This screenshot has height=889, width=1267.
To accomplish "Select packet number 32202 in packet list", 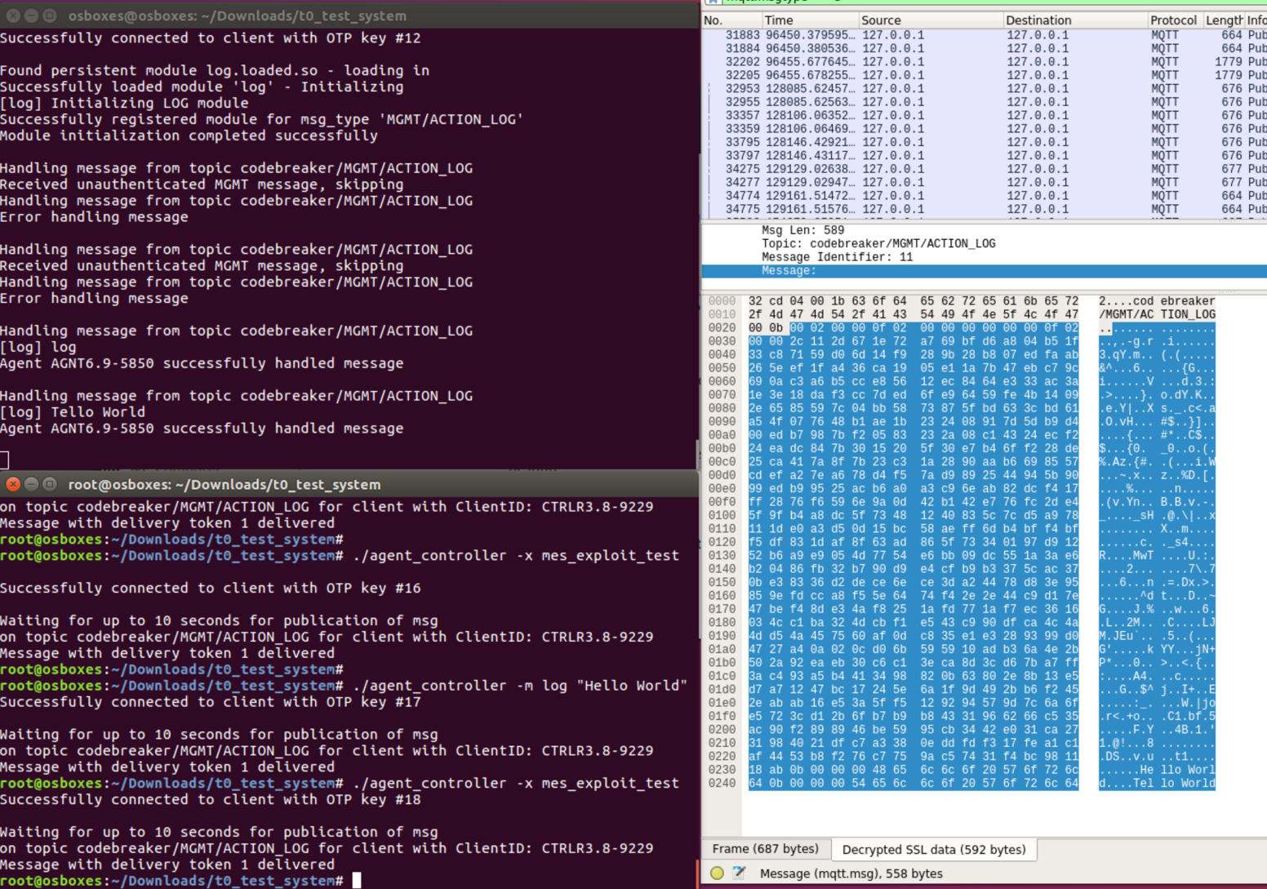I will (985, 62).
